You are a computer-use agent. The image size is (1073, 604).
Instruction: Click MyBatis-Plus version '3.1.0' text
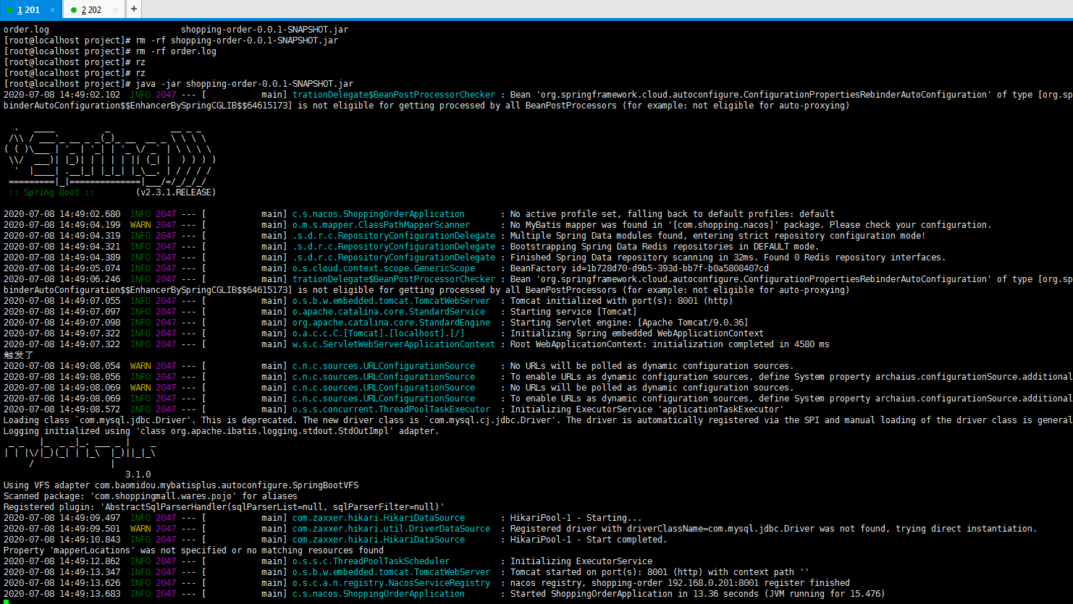pyautogui.click(x=138, y=475)
